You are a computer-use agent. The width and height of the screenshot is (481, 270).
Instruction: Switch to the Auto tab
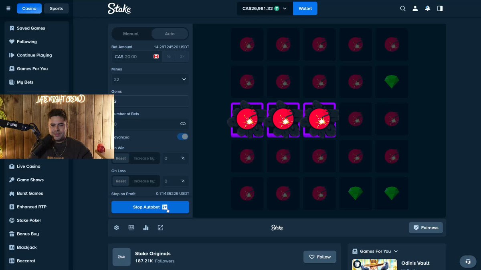click(170, 34)
